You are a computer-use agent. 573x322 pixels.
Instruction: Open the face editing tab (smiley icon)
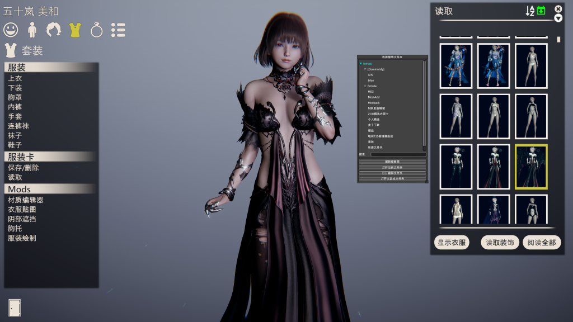pos(11,30)
